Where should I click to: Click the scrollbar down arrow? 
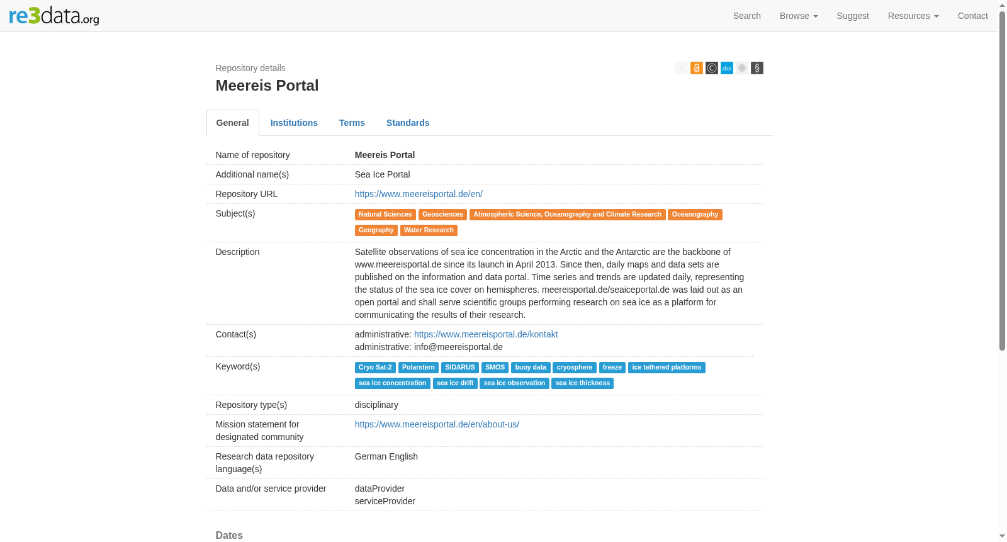tap(1002, 537)
